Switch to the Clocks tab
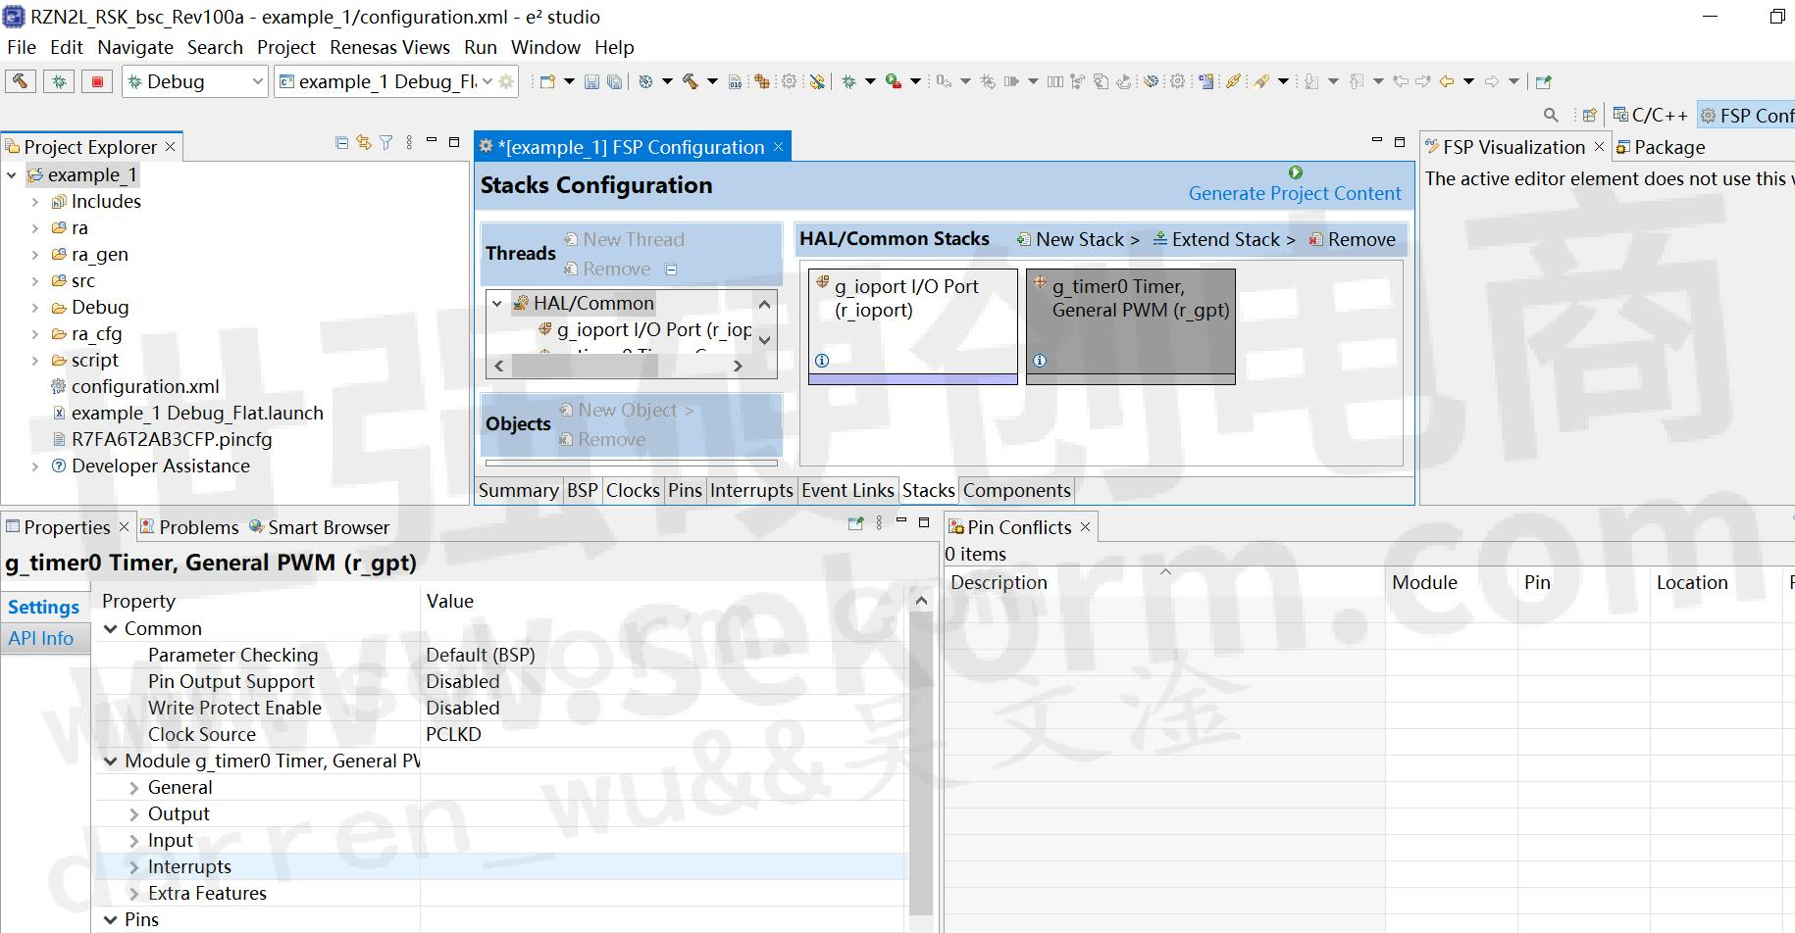This screenshot has width=1795, height=933. point(633,490)
